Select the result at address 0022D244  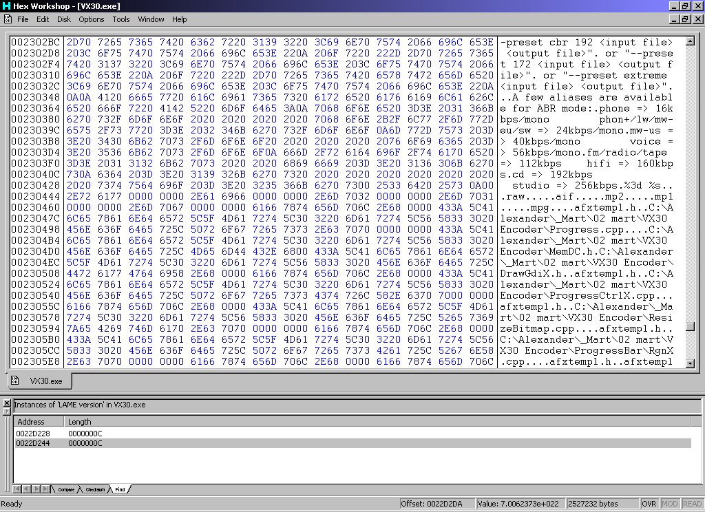353,443
